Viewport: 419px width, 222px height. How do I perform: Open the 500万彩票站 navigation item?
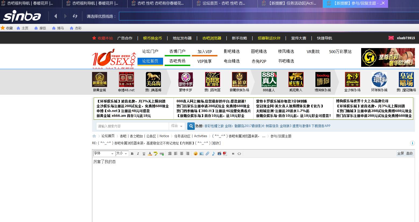click(340, 52)
